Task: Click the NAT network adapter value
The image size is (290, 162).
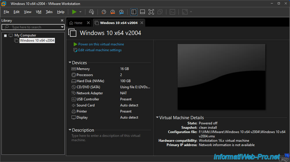Action: 123,93
